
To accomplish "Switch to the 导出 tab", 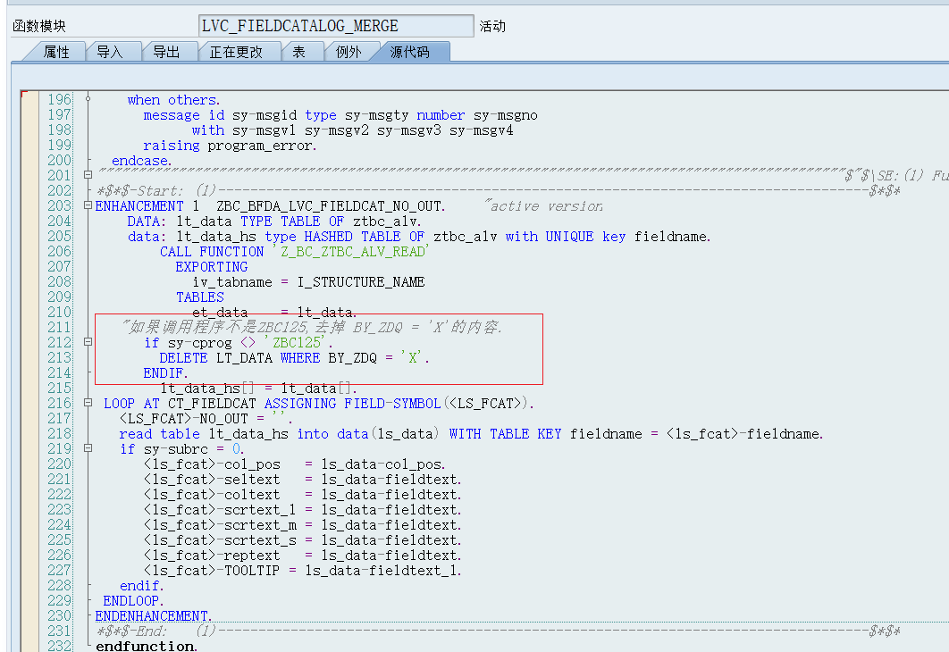I will pyautogui.click(x=166, y=52).
